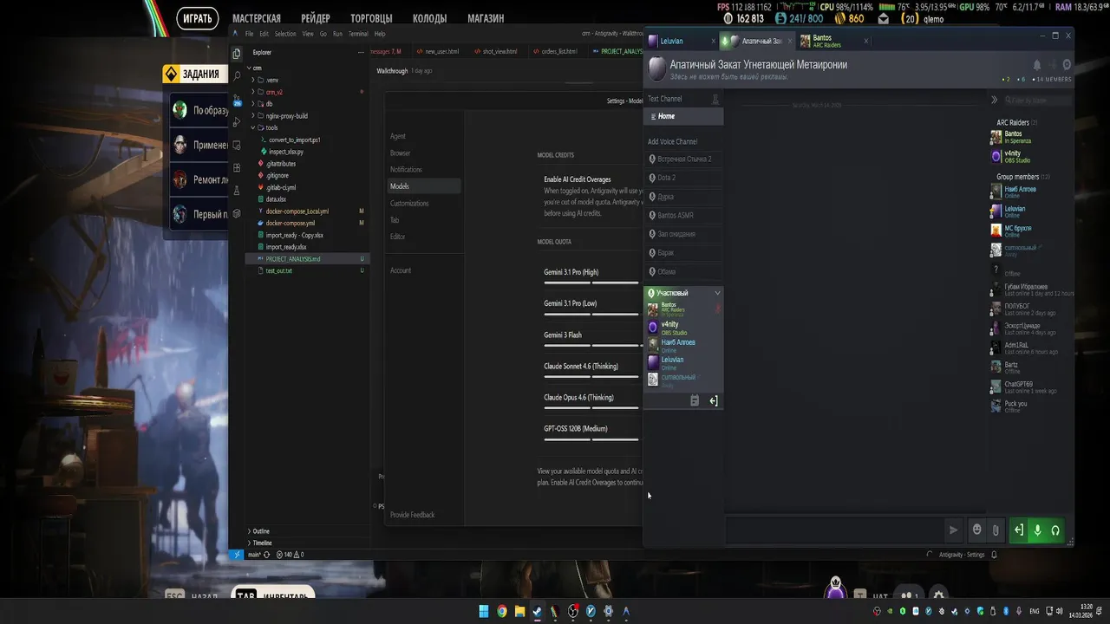Open Source Control view with badge
1110x624 pixels.
[237, 99]
